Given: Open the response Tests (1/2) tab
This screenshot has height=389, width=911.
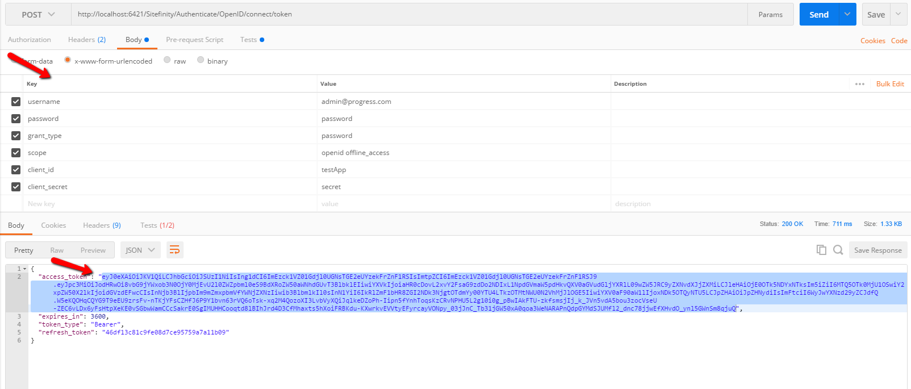Looking at the screenshot, I should (157, 225).
